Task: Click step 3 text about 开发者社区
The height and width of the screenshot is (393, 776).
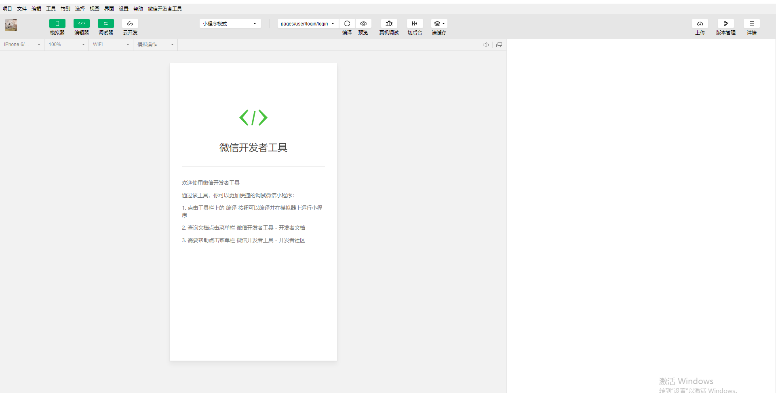Action: click(x=243, y=240)
